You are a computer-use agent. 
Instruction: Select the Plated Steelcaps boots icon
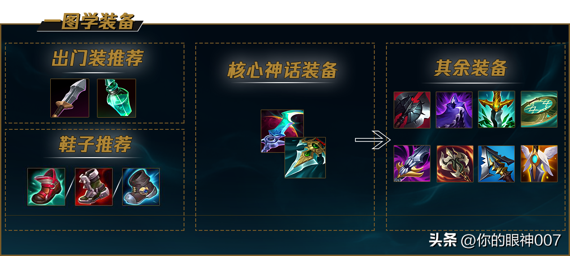pyautogui.click(x=94, y=187)
